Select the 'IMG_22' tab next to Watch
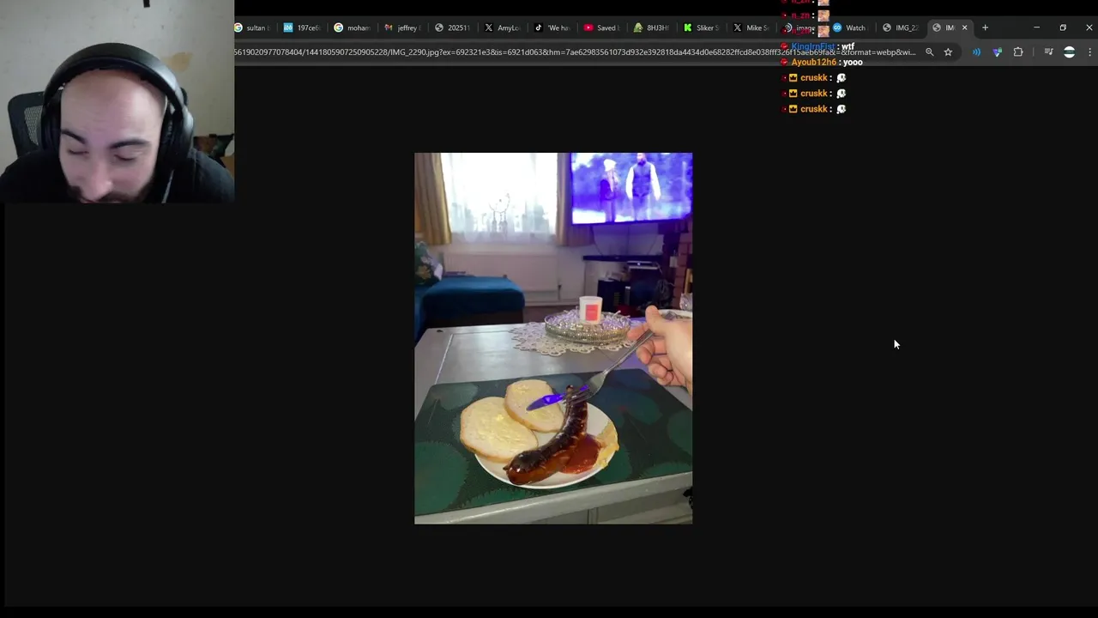1098x618 pixels. 902,27
